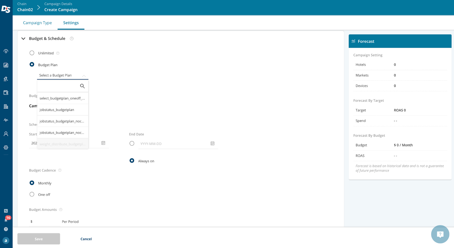Click the Forecast chart icon
Viewport: 454px width, 248px height.
pyautogui.click(x=353, y=41)
